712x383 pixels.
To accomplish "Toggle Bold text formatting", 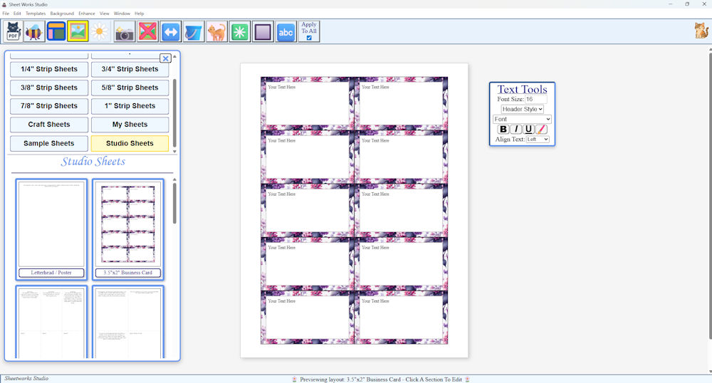I will click(503, 129).
